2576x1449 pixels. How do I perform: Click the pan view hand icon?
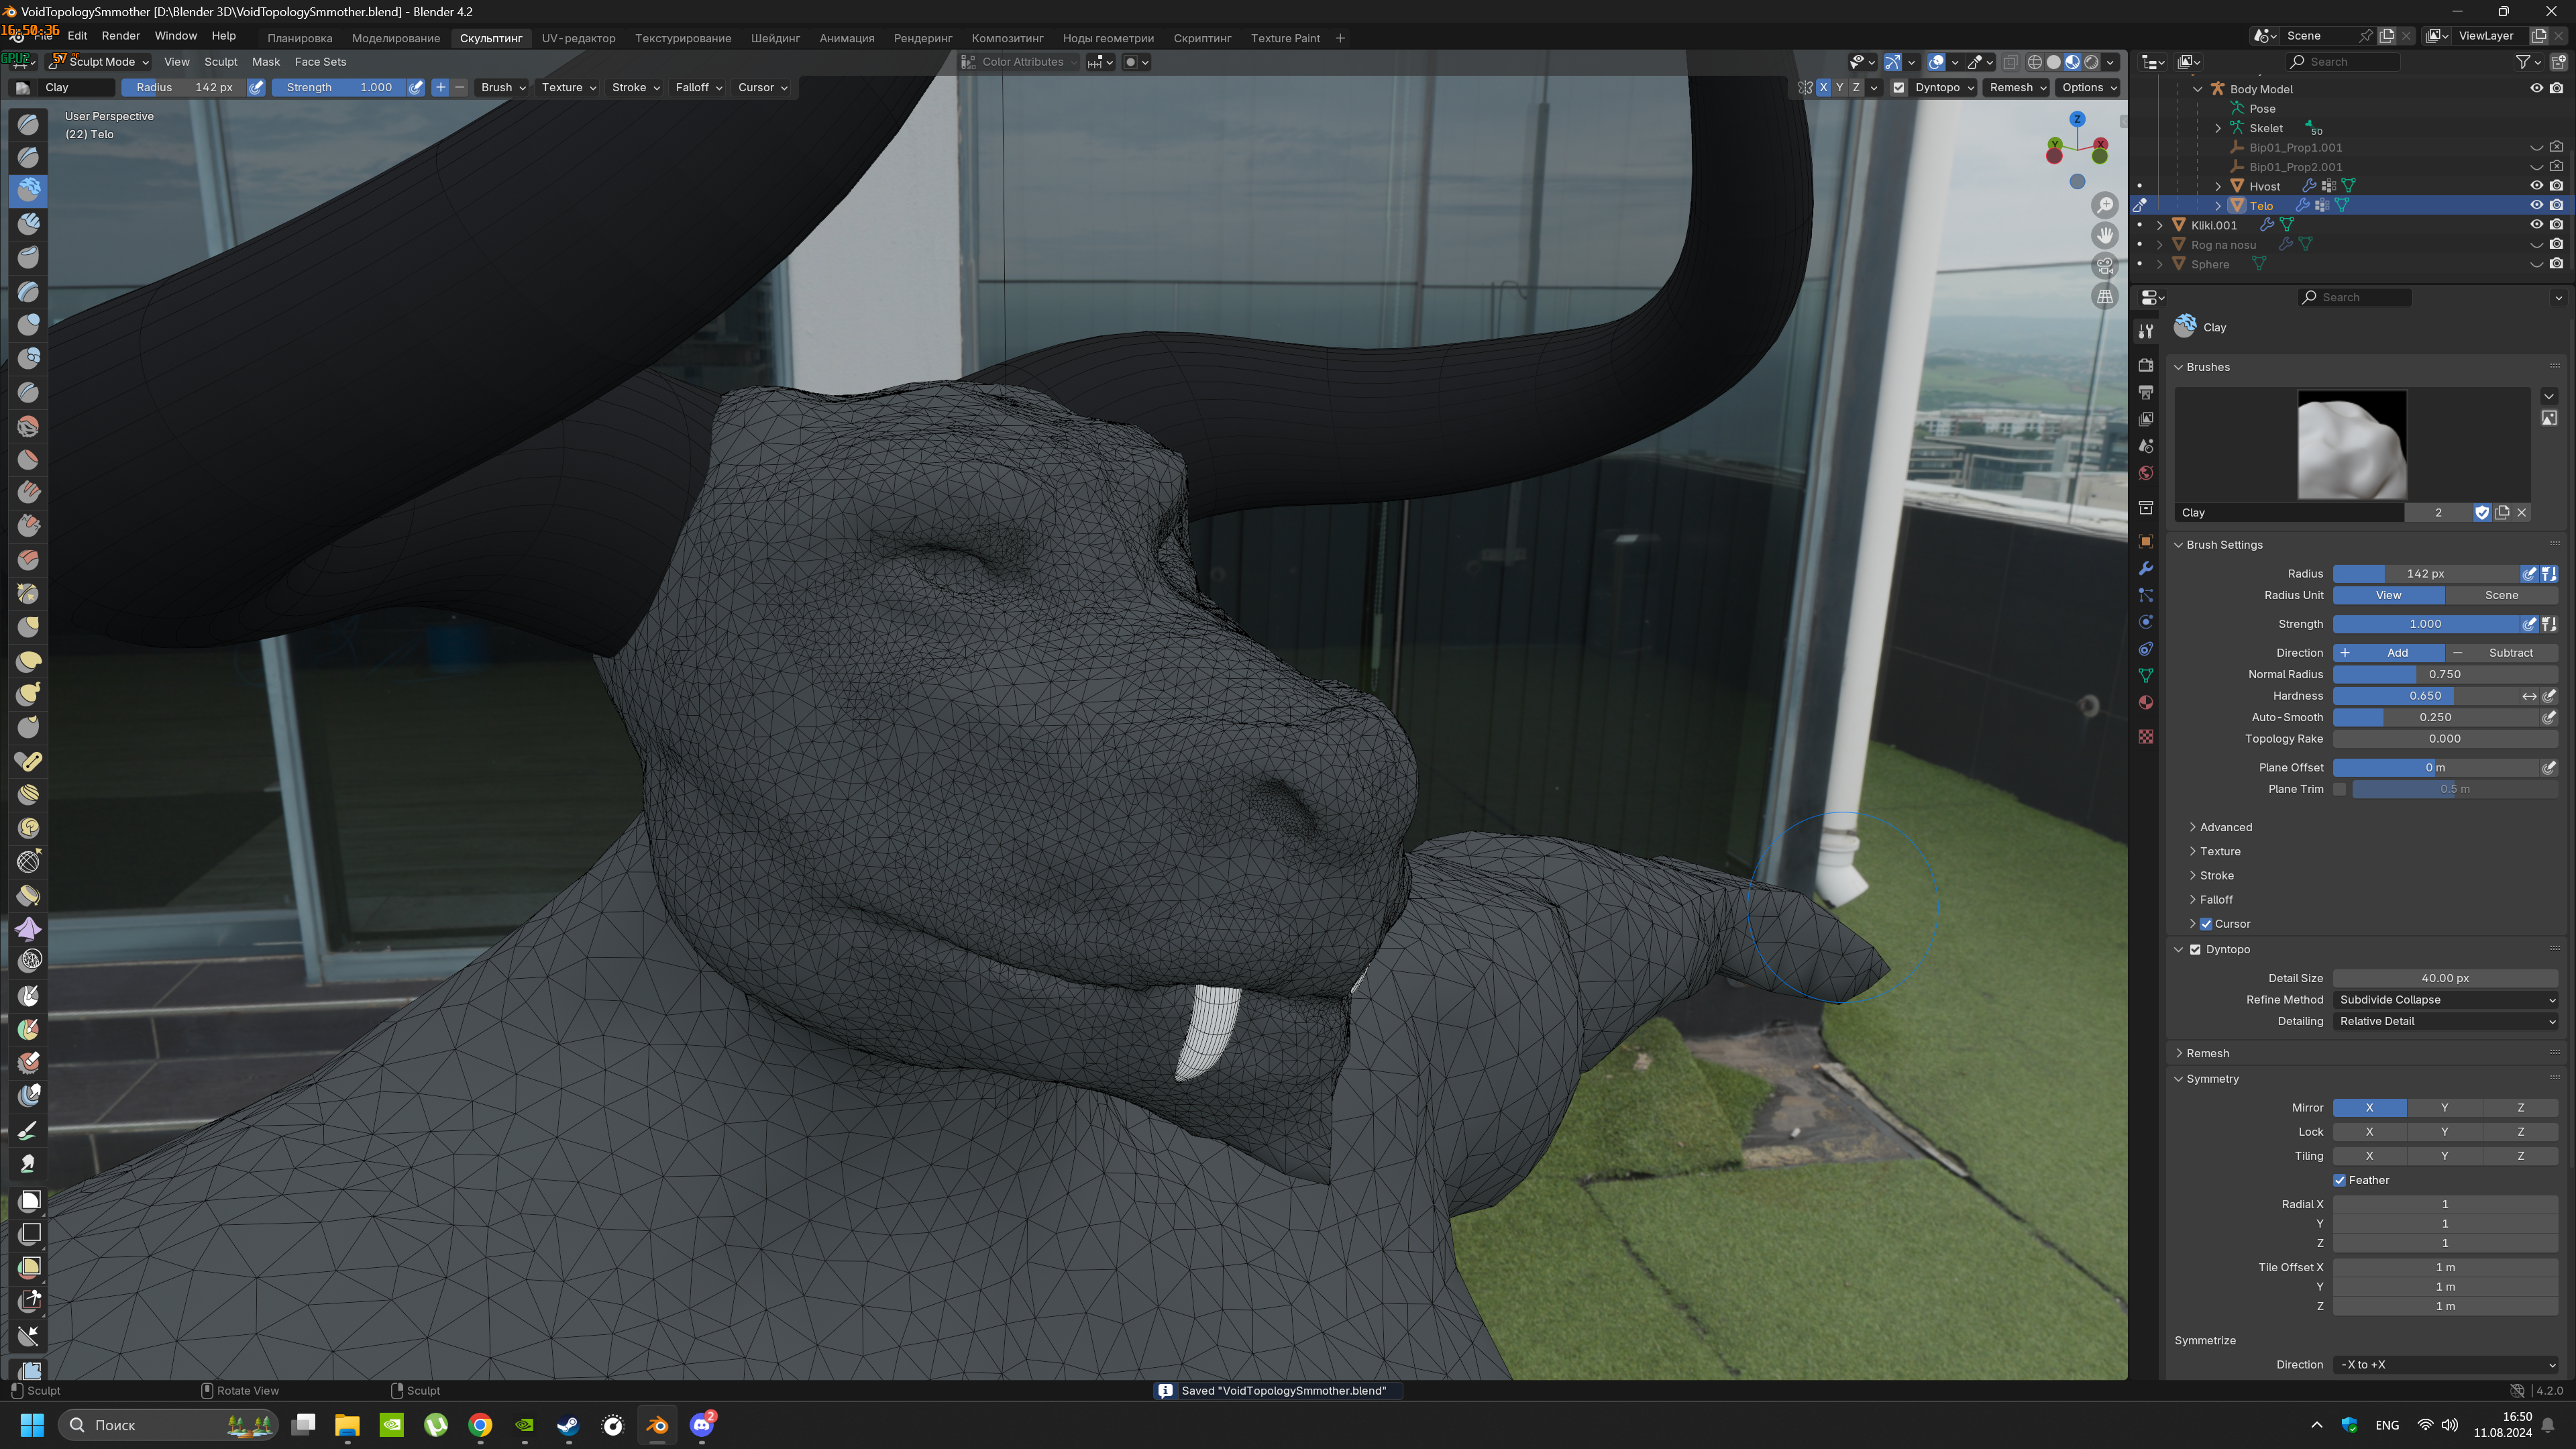click(x=2105, y=235)
